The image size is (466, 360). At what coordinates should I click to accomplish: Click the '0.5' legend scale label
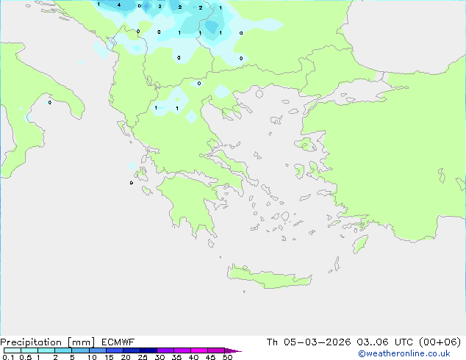26,357
